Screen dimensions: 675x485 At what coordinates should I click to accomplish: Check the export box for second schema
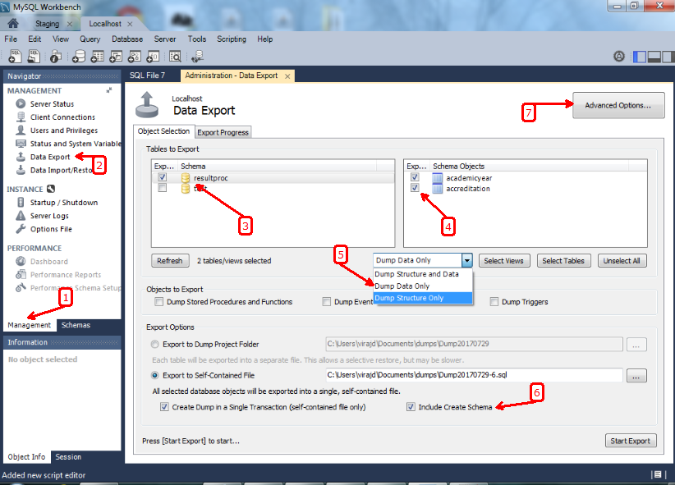point(163,188)
